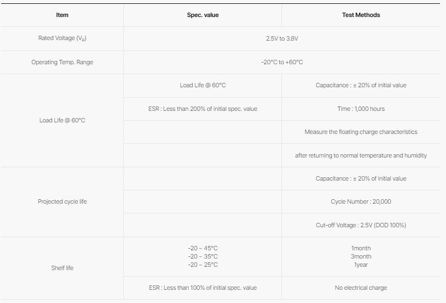Click the "Test Methods" column header
This screenshot has height=303, width=446.
click(x=360, y=15)
